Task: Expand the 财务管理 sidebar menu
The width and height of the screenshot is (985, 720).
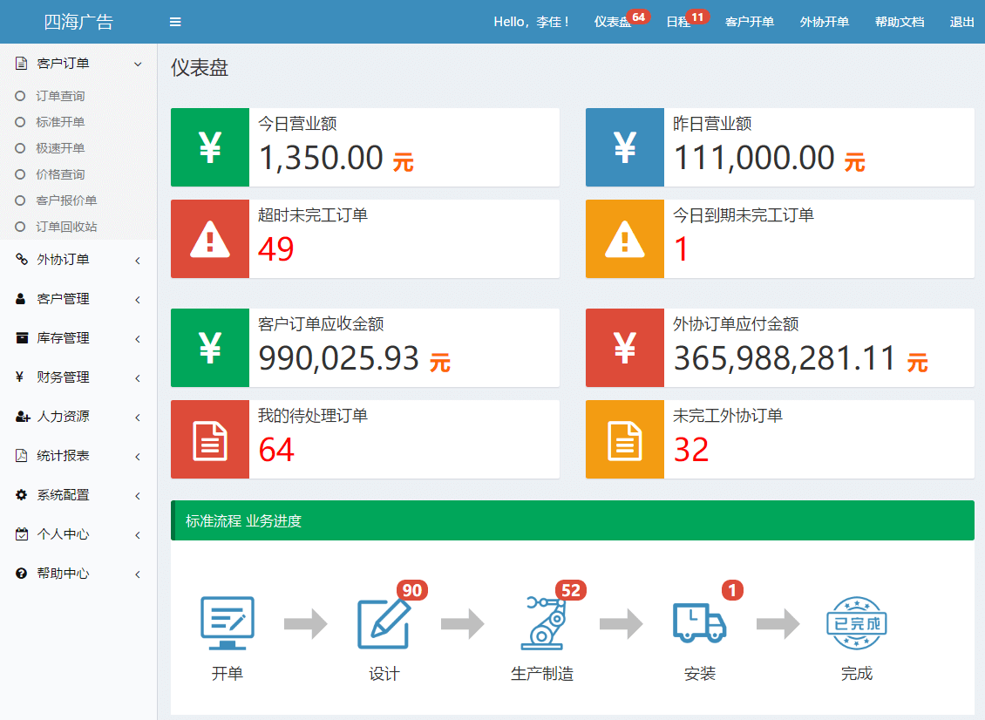Action: coord(78,377)
